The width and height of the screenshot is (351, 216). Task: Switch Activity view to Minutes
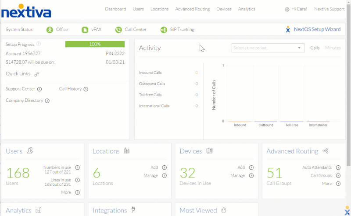333,48
